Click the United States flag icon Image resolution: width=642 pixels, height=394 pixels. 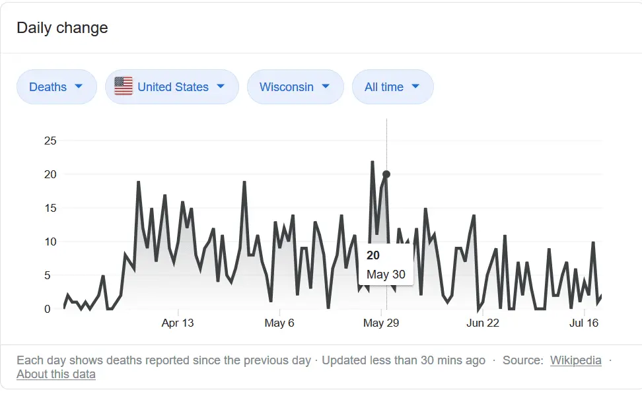(x=124, y=86)
